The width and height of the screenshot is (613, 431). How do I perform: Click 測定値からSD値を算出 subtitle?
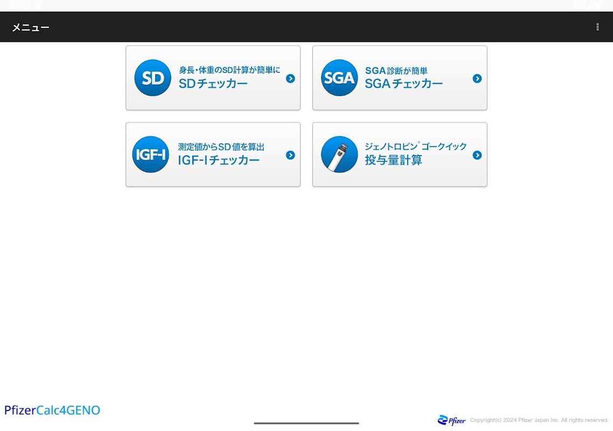click(x=221, y=147)
